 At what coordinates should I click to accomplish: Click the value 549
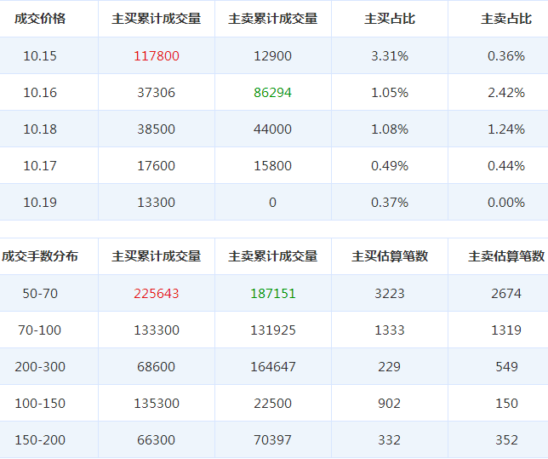pos(506,367)
